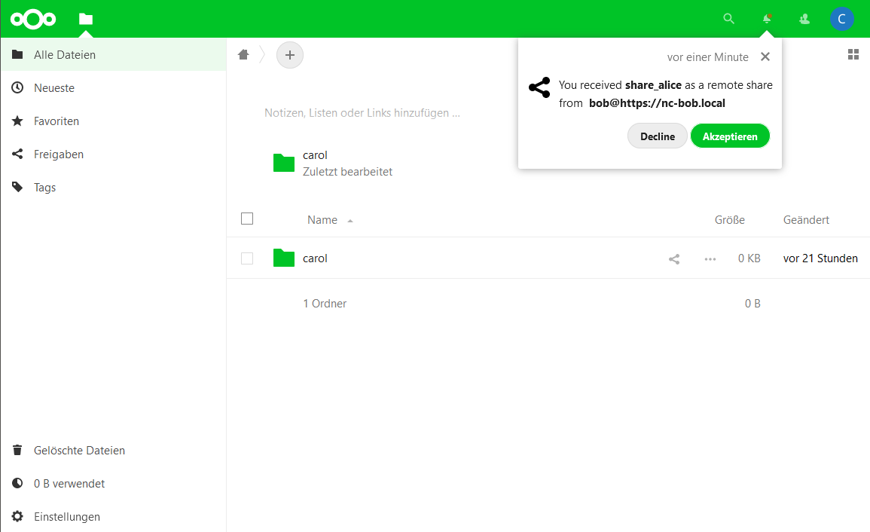The width and height of the screenshot is (870, 532).
Task: Click the Tags label icon
Action: point(18,187)
